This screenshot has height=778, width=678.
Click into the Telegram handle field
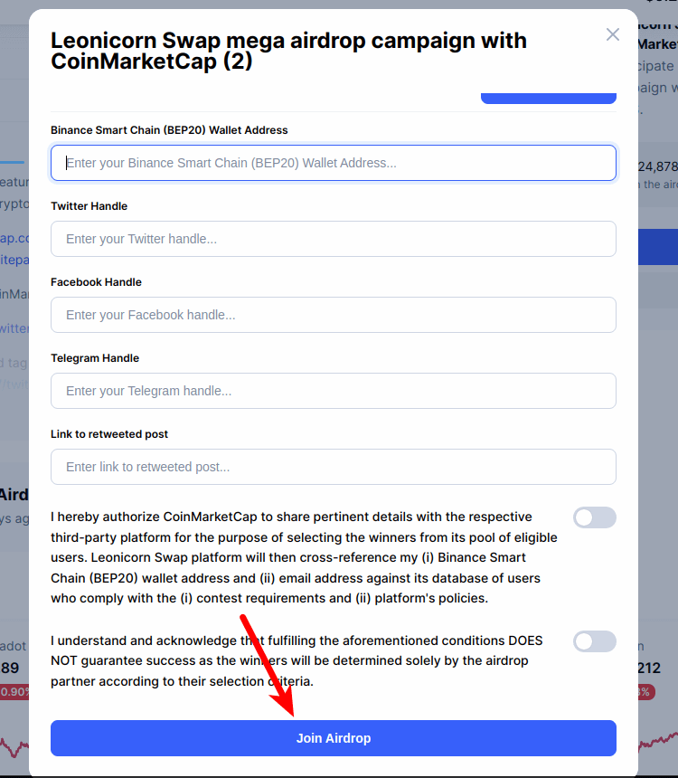[x=334, y=391]
